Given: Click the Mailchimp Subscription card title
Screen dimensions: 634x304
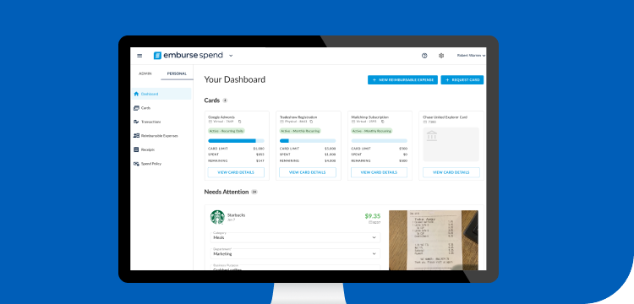Looking at the screenshot, I should tap(370, 117).
